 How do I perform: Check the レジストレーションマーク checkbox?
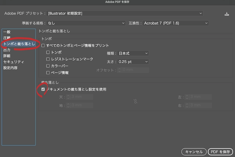click(x=48, y=59)
